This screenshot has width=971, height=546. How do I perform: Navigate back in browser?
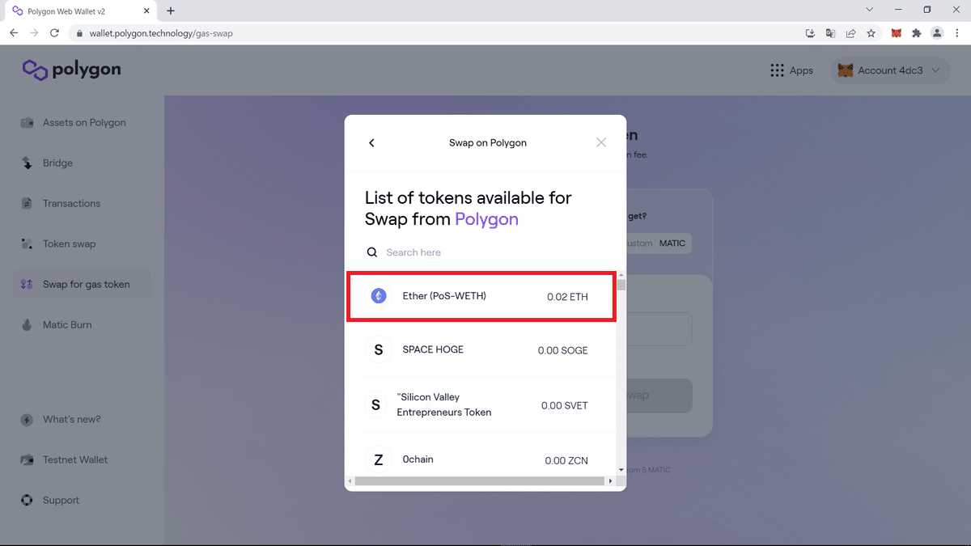point(14,33)
